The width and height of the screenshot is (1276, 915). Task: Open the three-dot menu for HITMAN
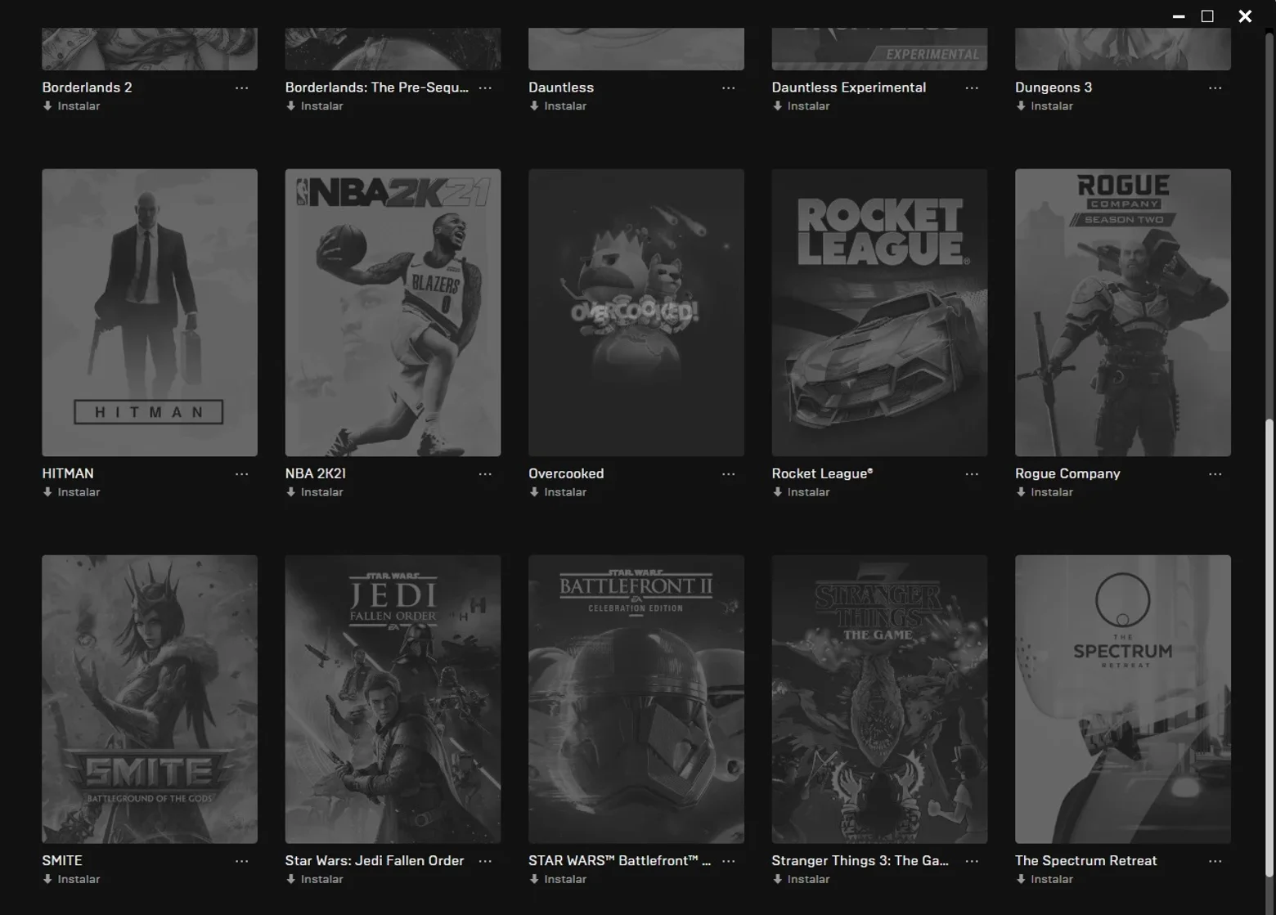pyautogui.click(x=241, y=474)
